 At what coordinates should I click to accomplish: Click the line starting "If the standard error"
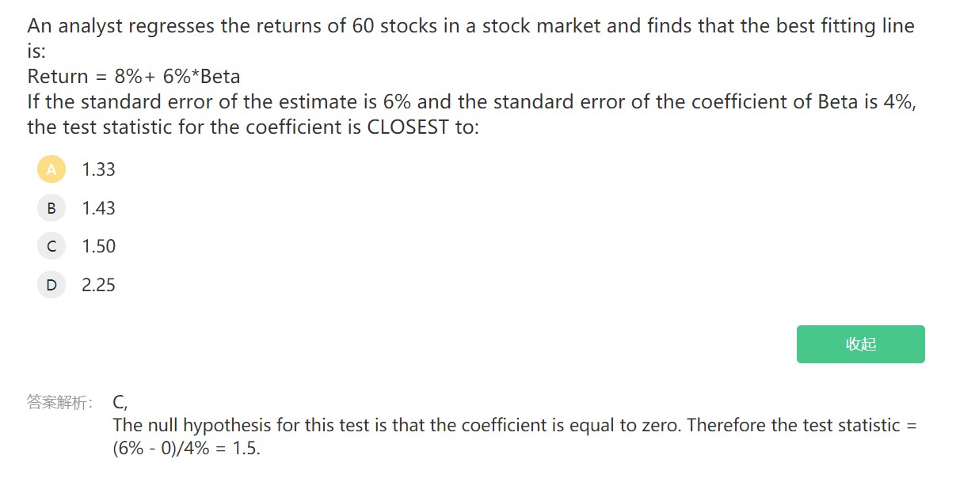tap(470, 102)
